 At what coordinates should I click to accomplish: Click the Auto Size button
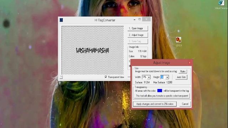tap(181, 77)
